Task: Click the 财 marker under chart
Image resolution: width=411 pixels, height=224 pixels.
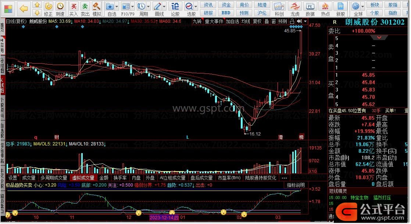Action: coord(57,137)
